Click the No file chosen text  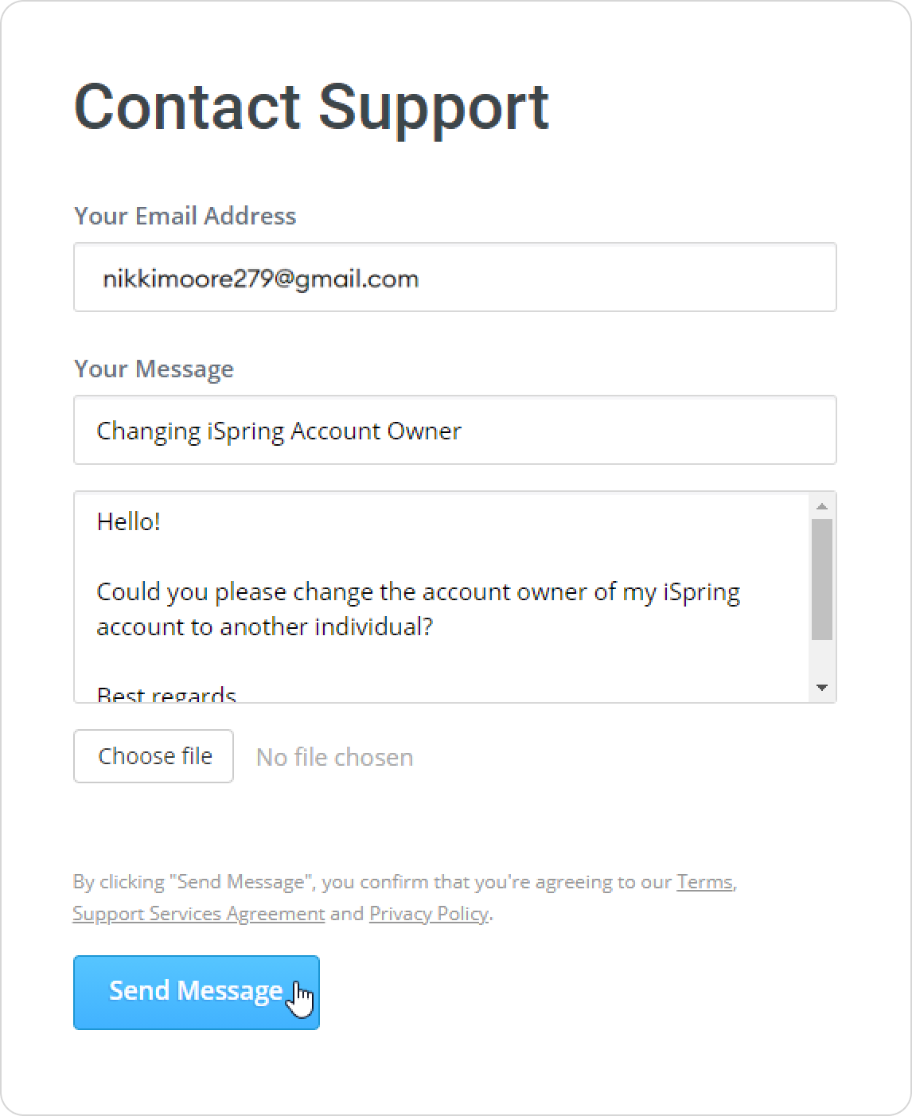coord(334,757)
